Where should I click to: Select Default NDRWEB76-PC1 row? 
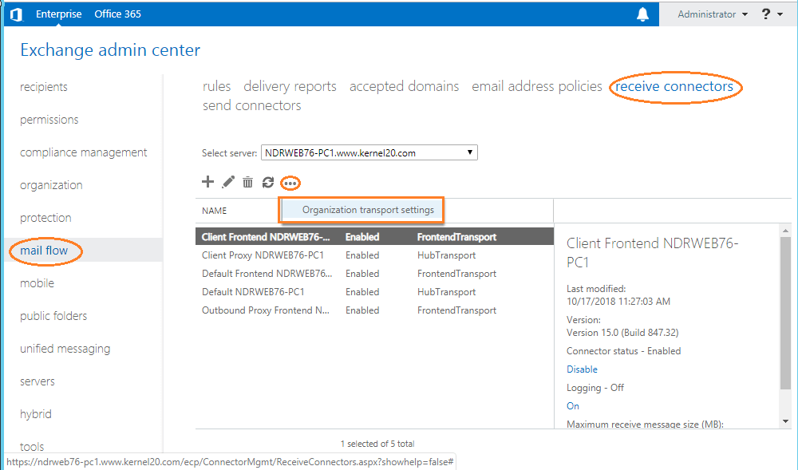click(x=374, y=292)
